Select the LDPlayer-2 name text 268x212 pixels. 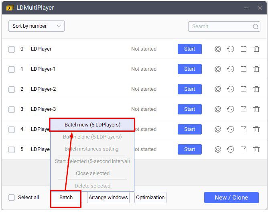coord(43,89)
